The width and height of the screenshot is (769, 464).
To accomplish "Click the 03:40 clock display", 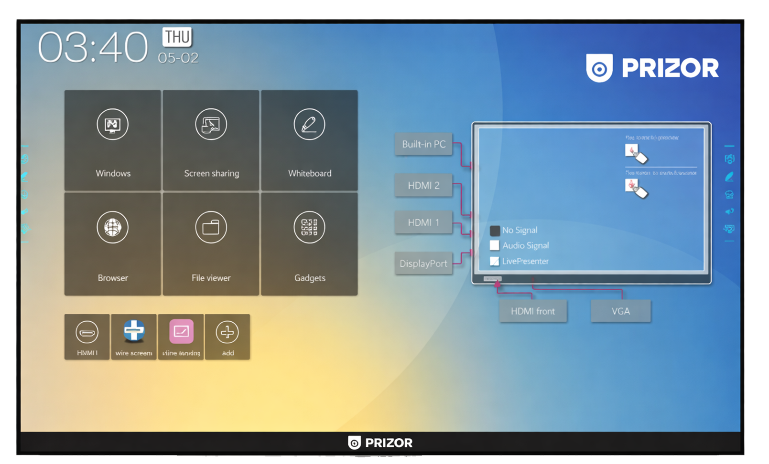I will 93,48.
